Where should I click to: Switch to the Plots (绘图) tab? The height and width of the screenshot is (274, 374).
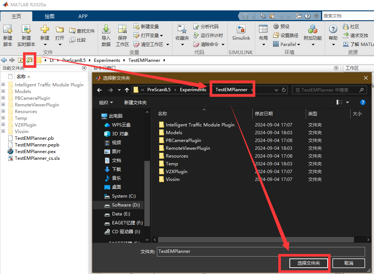(x=50, y=16)
